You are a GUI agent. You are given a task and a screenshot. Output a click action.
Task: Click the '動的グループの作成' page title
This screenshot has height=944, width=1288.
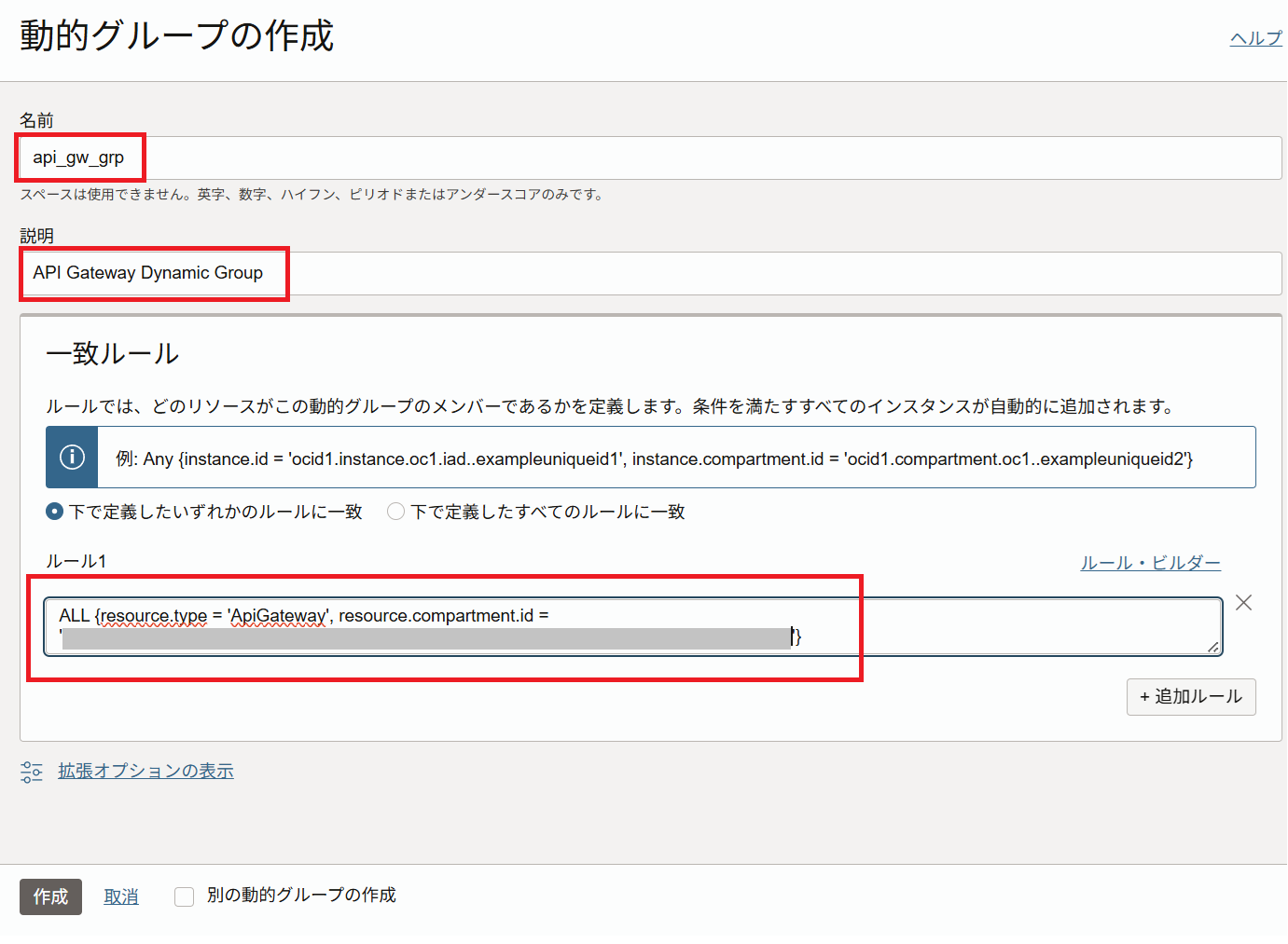(177, 36)
